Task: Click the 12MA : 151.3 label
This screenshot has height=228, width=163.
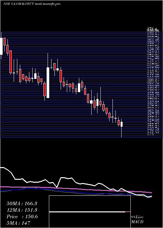Action: (22, 210)
